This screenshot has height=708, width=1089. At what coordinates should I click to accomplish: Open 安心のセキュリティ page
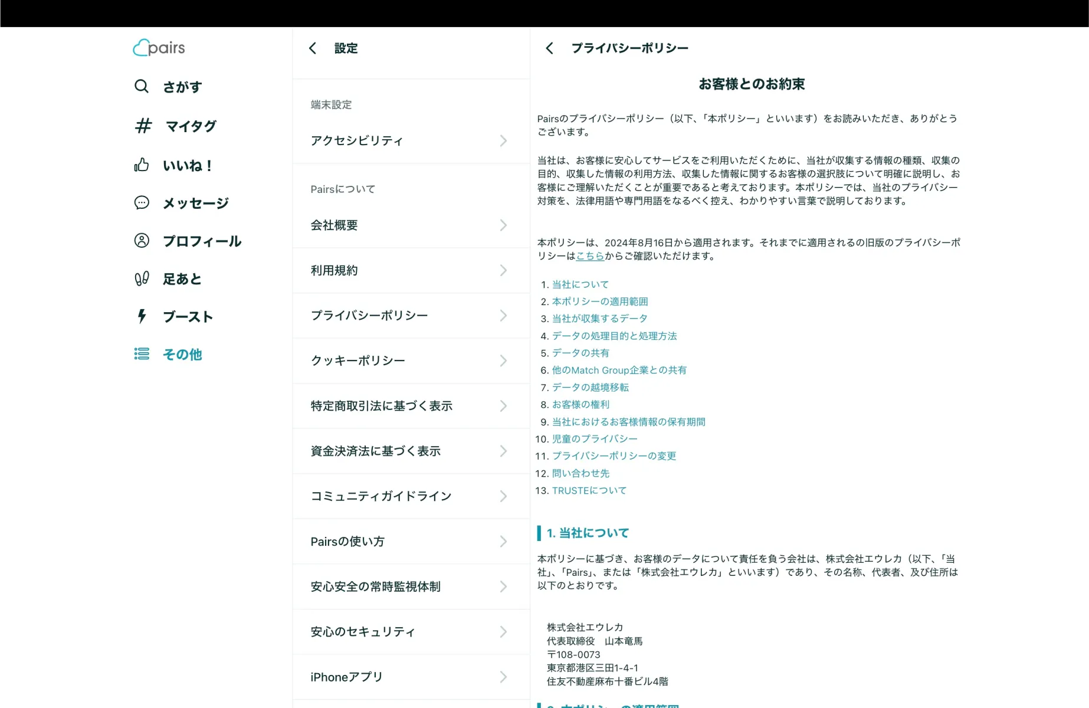point(411,631)
